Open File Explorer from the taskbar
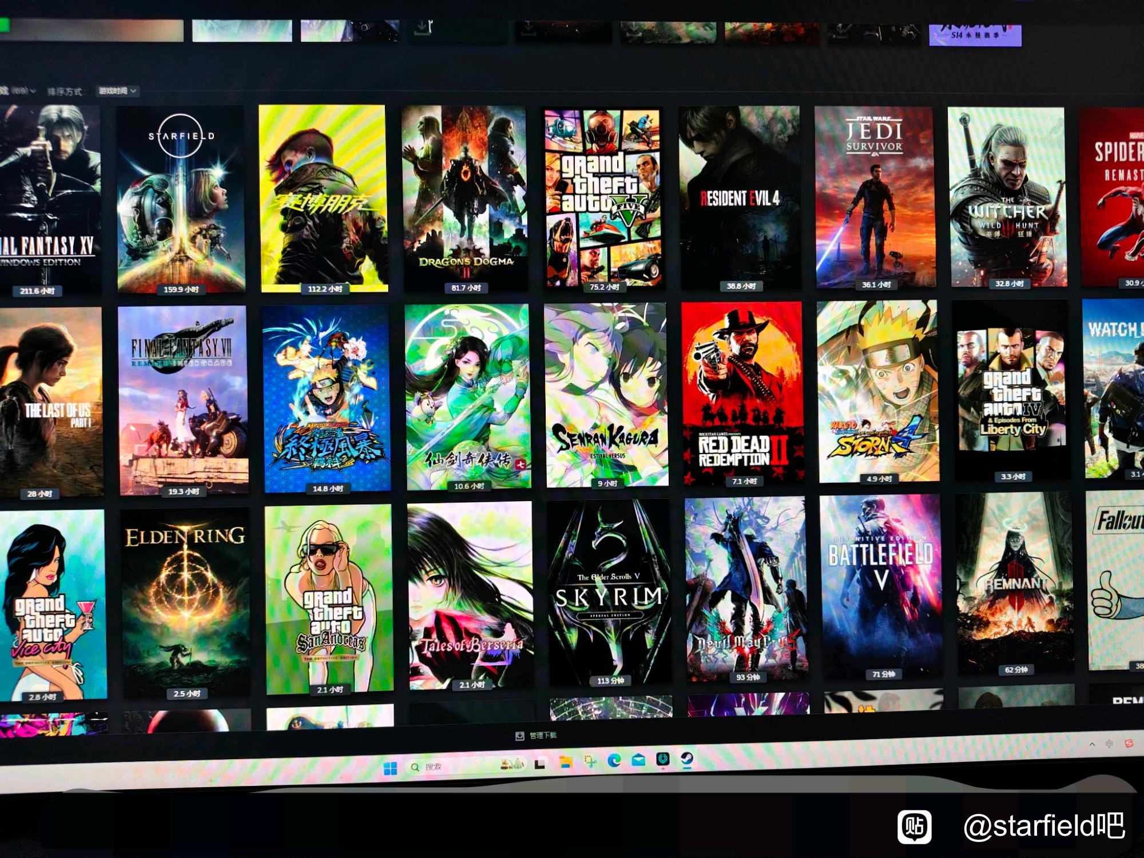 pyautogui.click(x=566, y=761)
